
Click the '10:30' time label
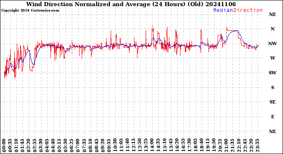(x=115, y=145)
